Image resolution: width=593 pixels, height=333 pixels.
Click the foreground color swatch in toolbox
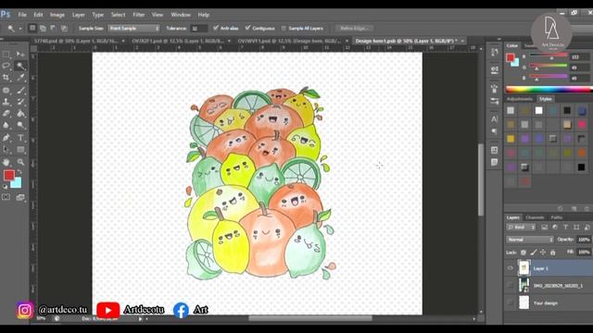coord(8,175)
